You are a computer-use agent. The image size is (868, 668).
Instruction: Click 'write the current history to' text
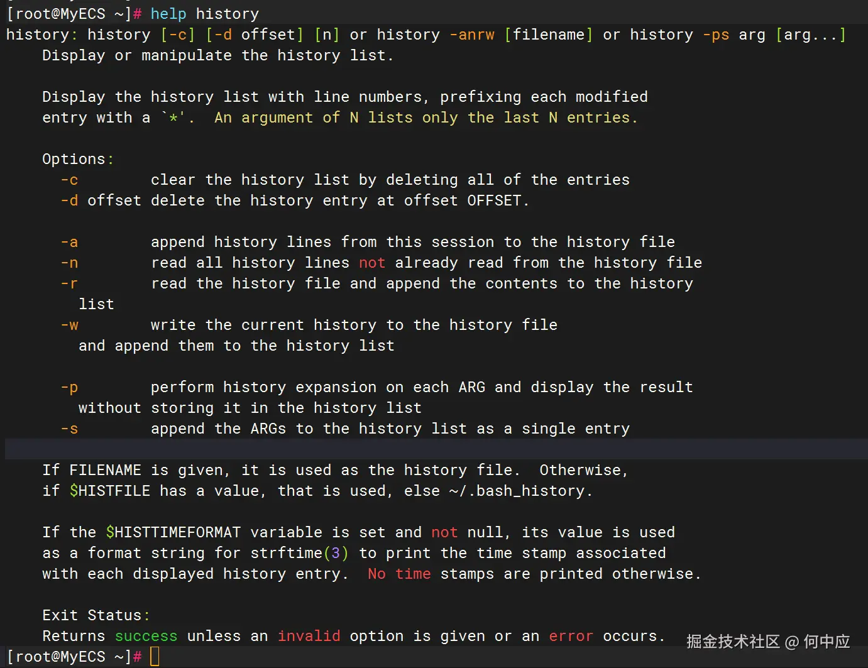point(277,325)
